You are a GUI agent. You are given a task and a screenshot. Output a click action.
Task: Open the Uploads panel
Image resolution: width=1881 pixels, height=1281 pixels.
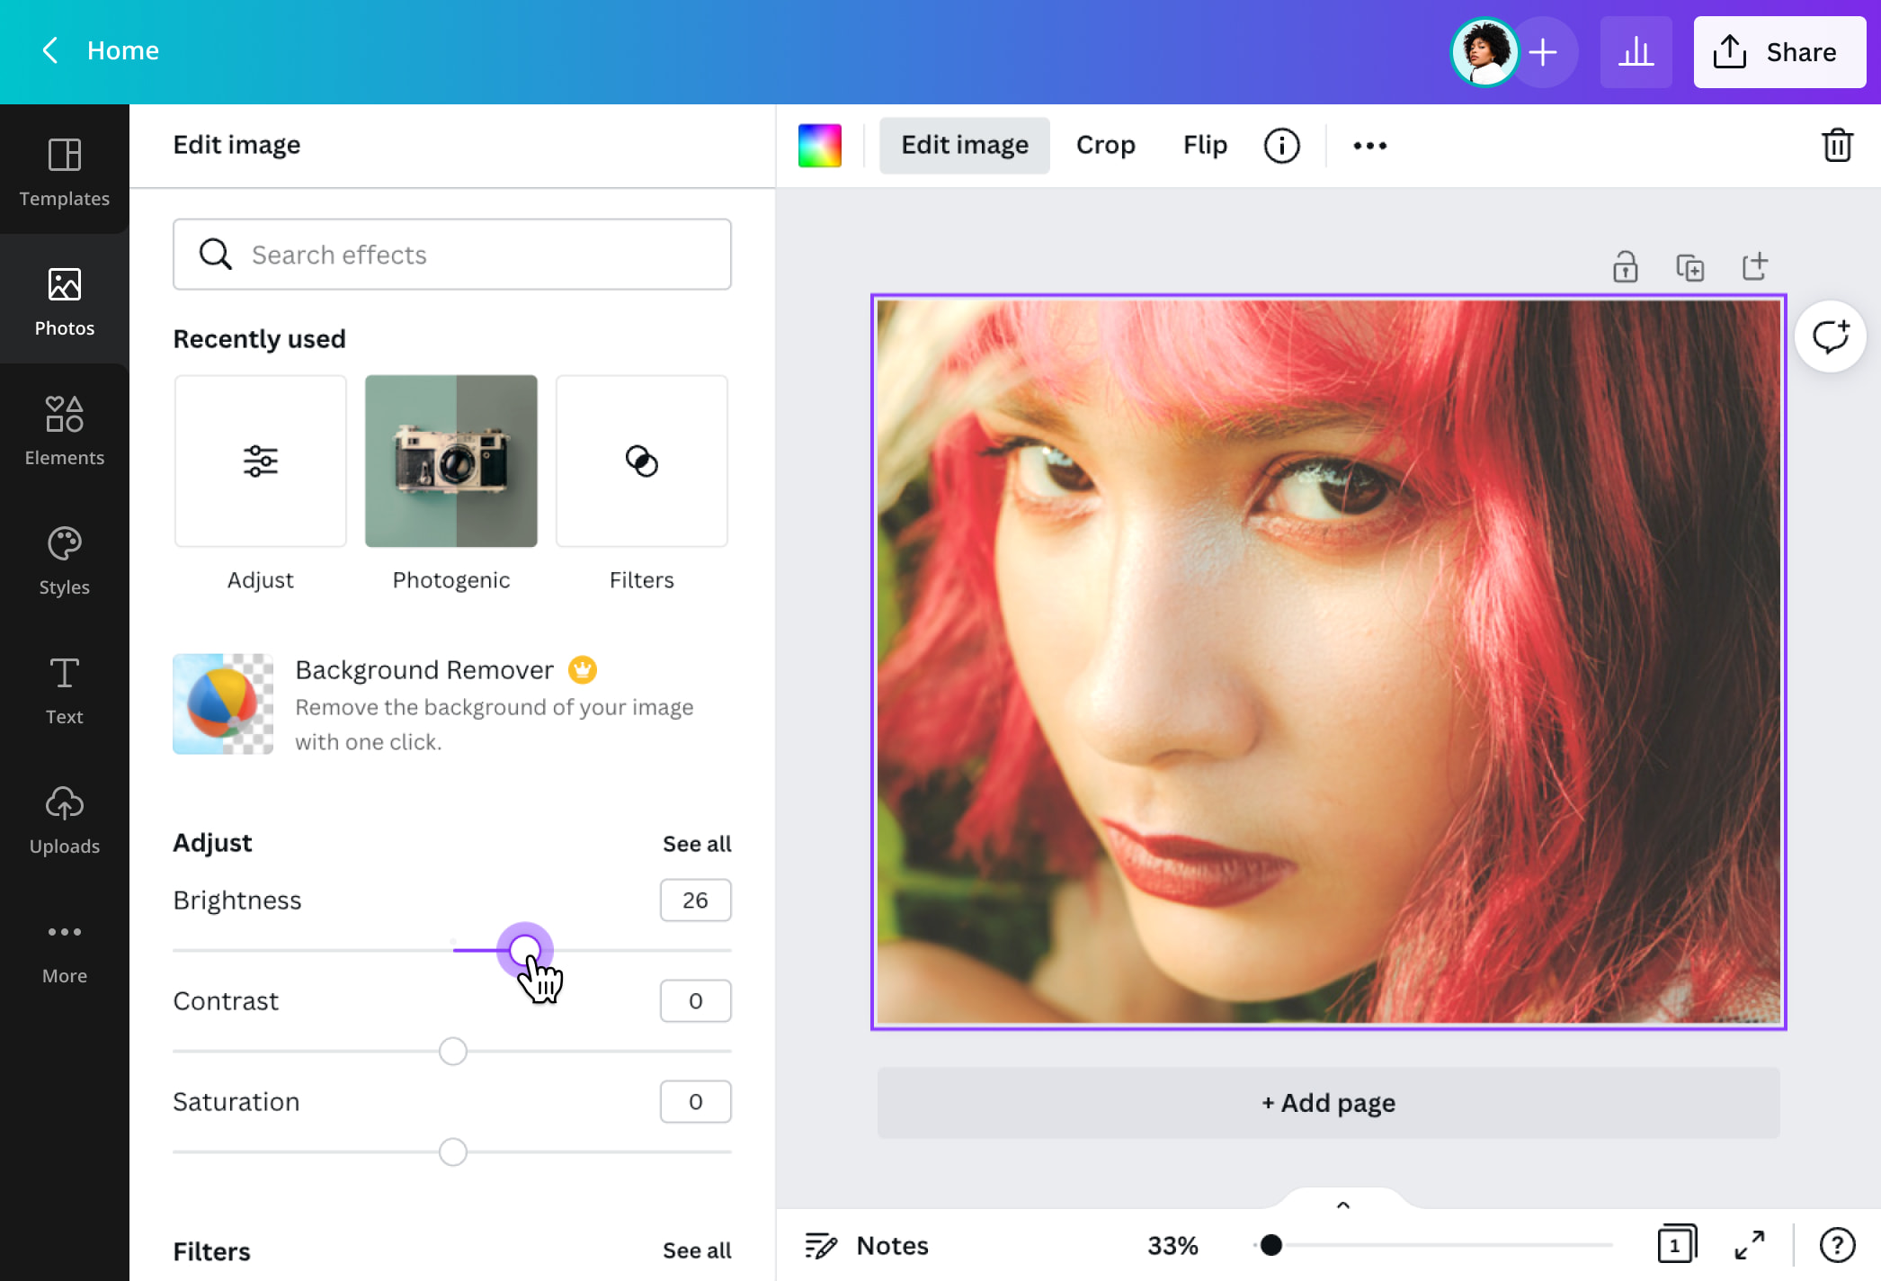pos(64,819)
